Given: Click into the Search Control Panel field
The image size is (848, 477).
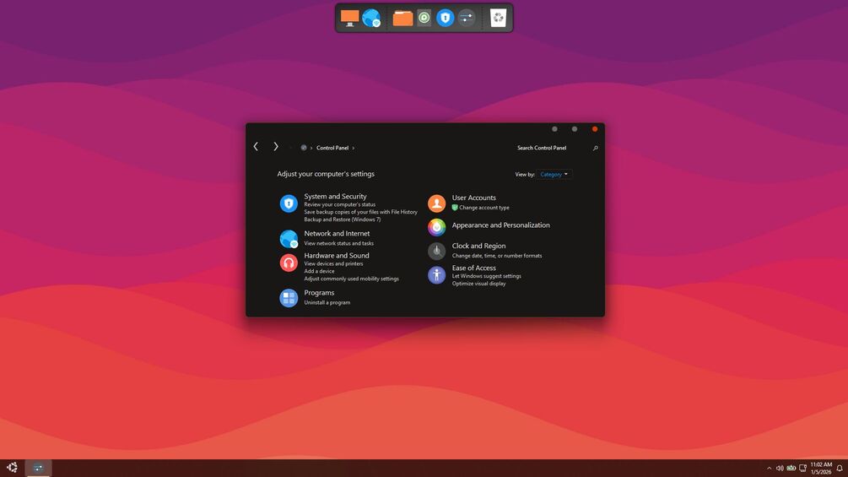Looking at the screenshot, I should pos(552,148).
